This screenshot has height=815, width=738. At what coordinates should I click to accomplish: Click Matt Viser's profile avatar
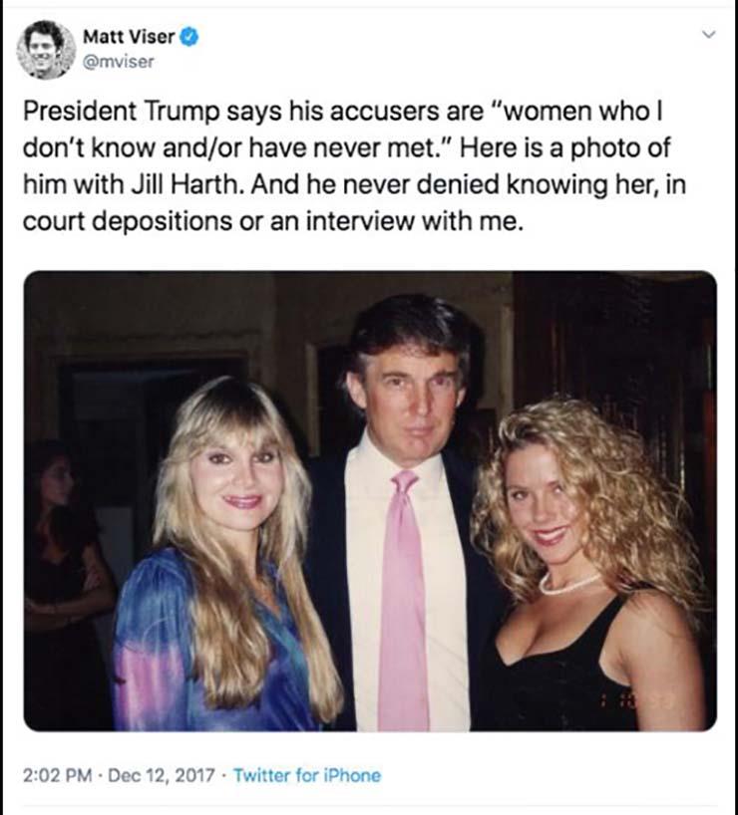point(46,49)
